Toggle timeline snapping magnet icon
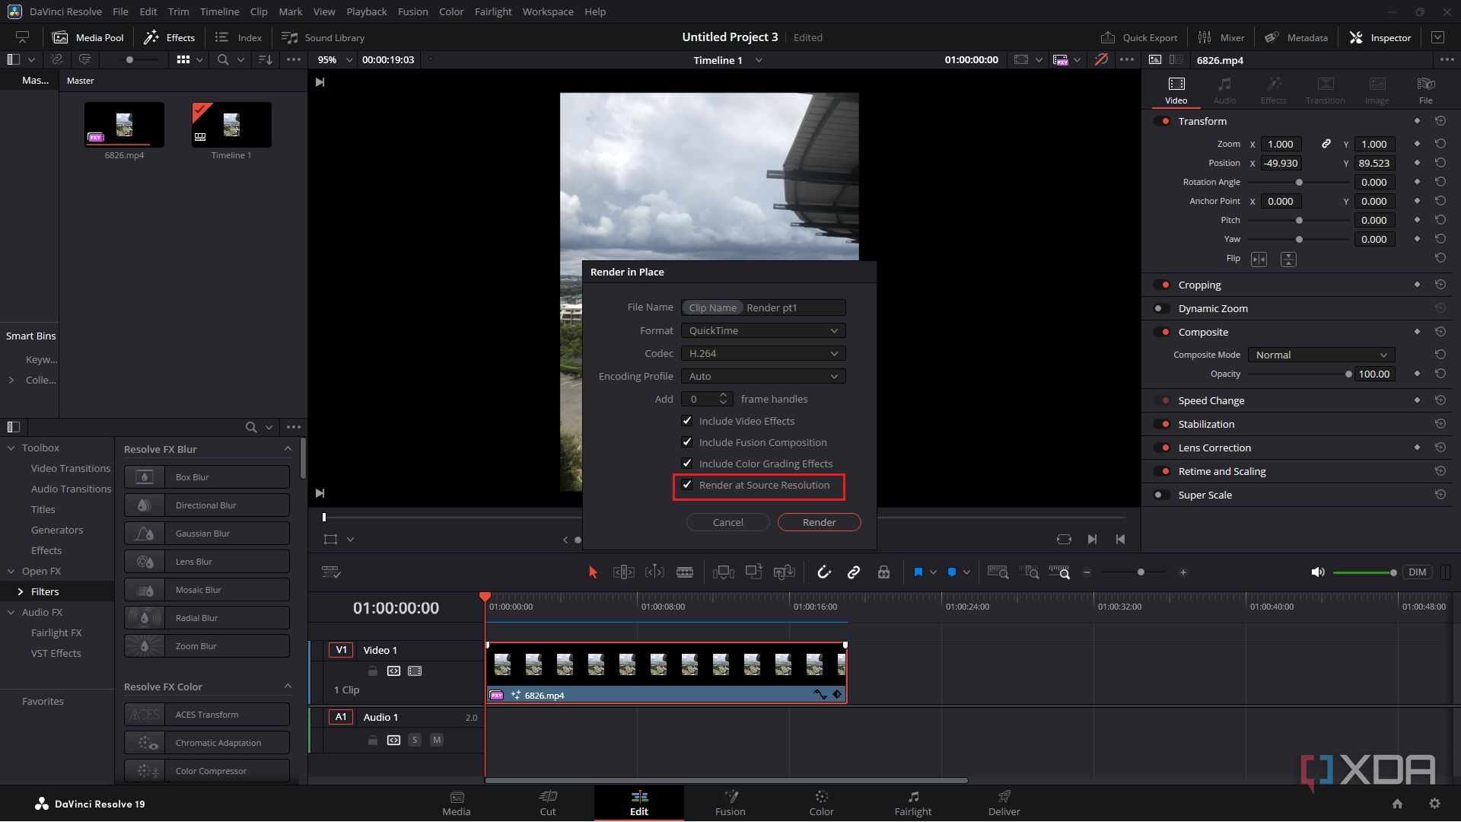Viewport: 1461px width, 822px height. pos(823,572)
